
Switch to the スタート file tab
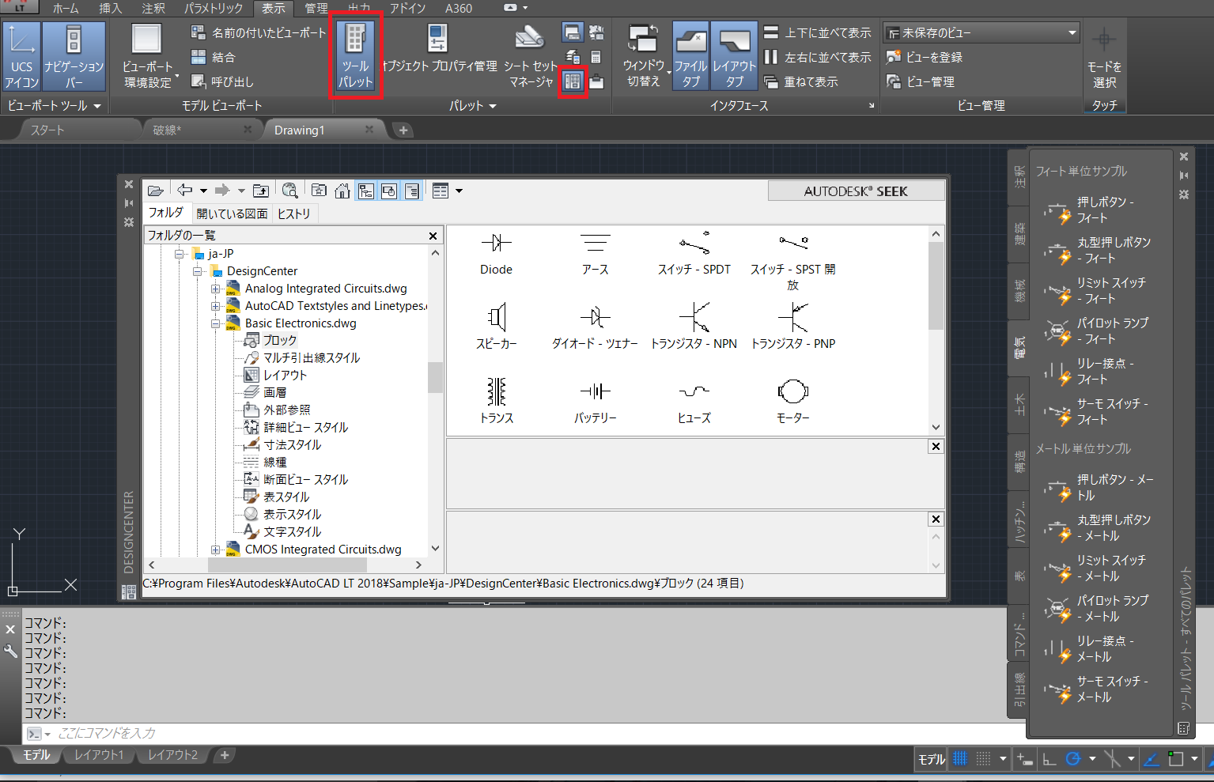(x=47, y=130)
